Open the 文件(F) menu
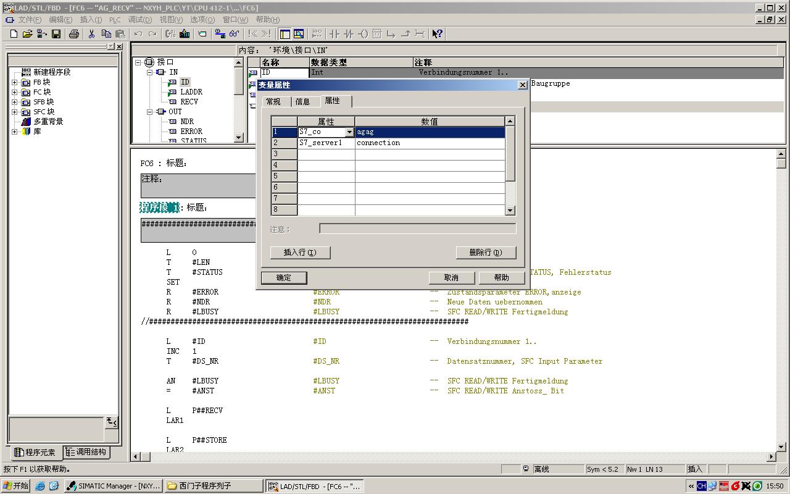Image resolution: width=790 pixels, height=494 pixels. point(30,20)
